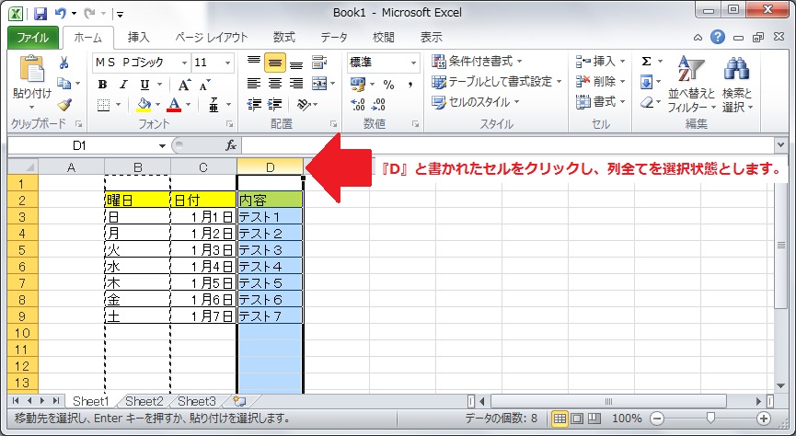Click the zoom in plus button
Viewport: 796px width, 436px height.
pyautogui.click(x=764, y=419)
